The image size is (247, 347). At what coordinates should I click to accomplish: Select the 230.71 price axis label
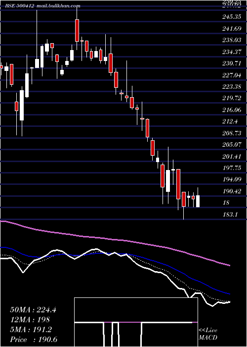pos(231,63)
